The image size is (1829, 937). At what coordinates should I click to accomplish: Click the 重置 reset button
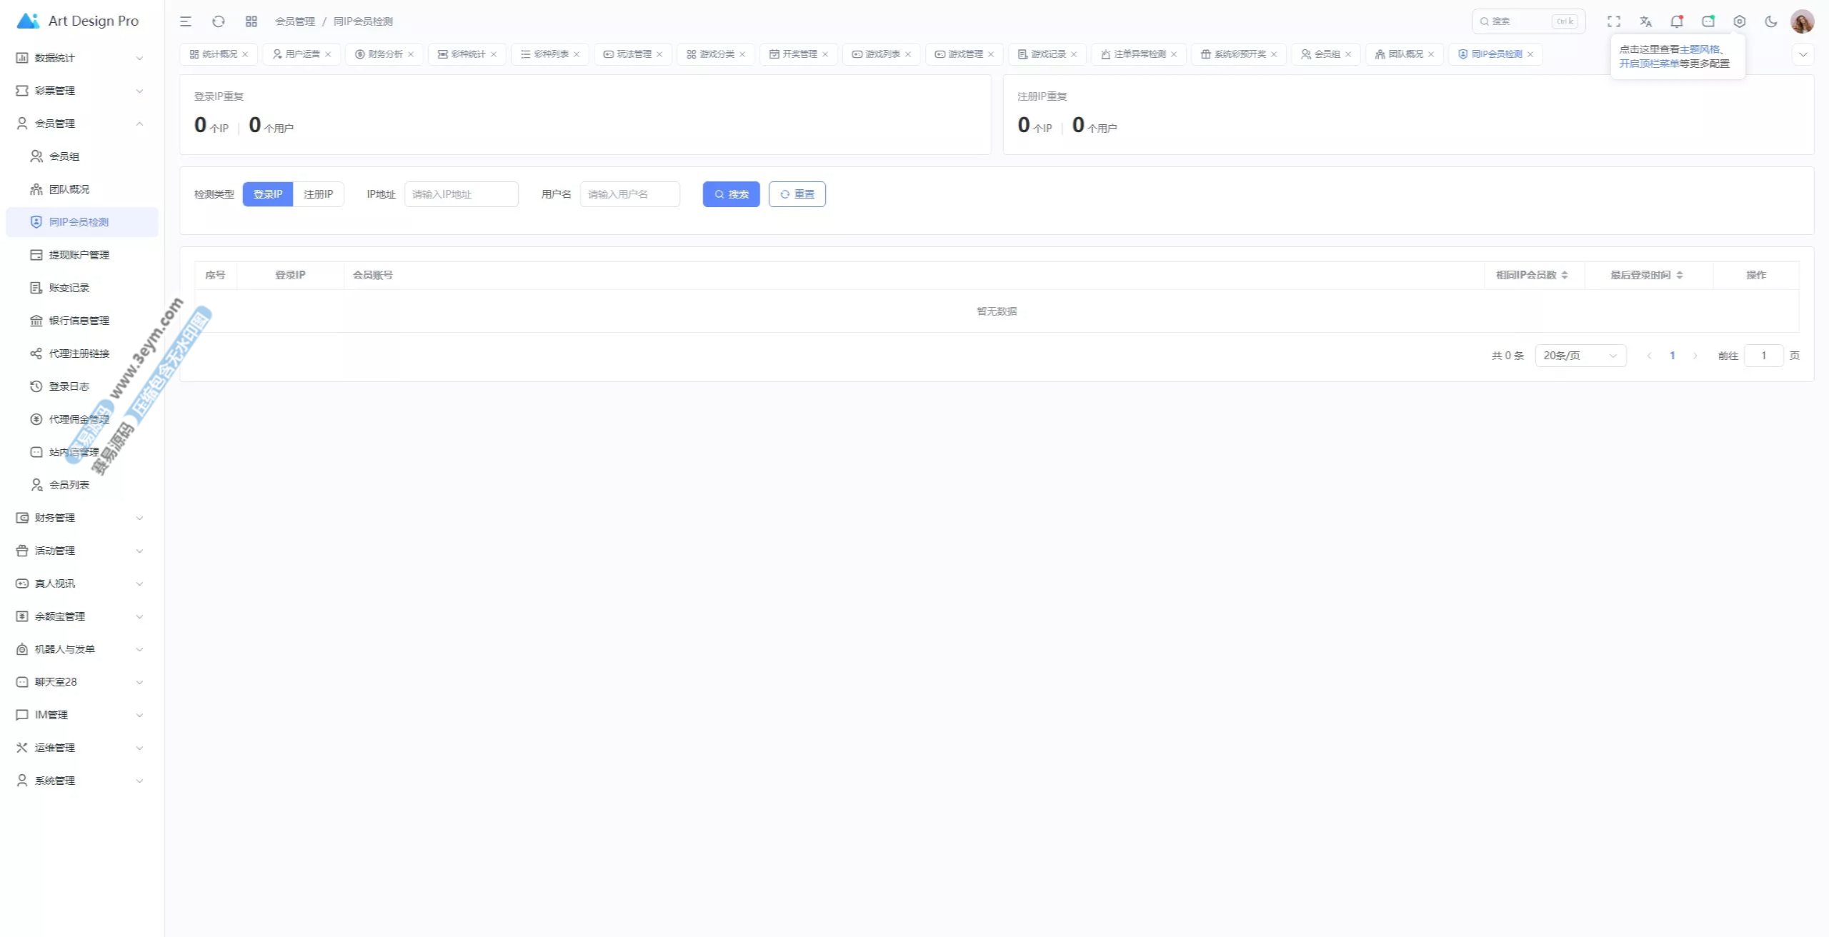(797, 194)
